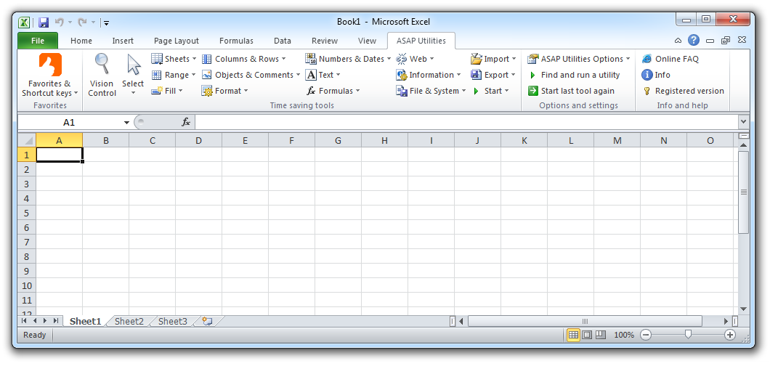This screenshot has height=366, width=770.
Task: Restore the workbook window
Action: (x=725, y=41)
